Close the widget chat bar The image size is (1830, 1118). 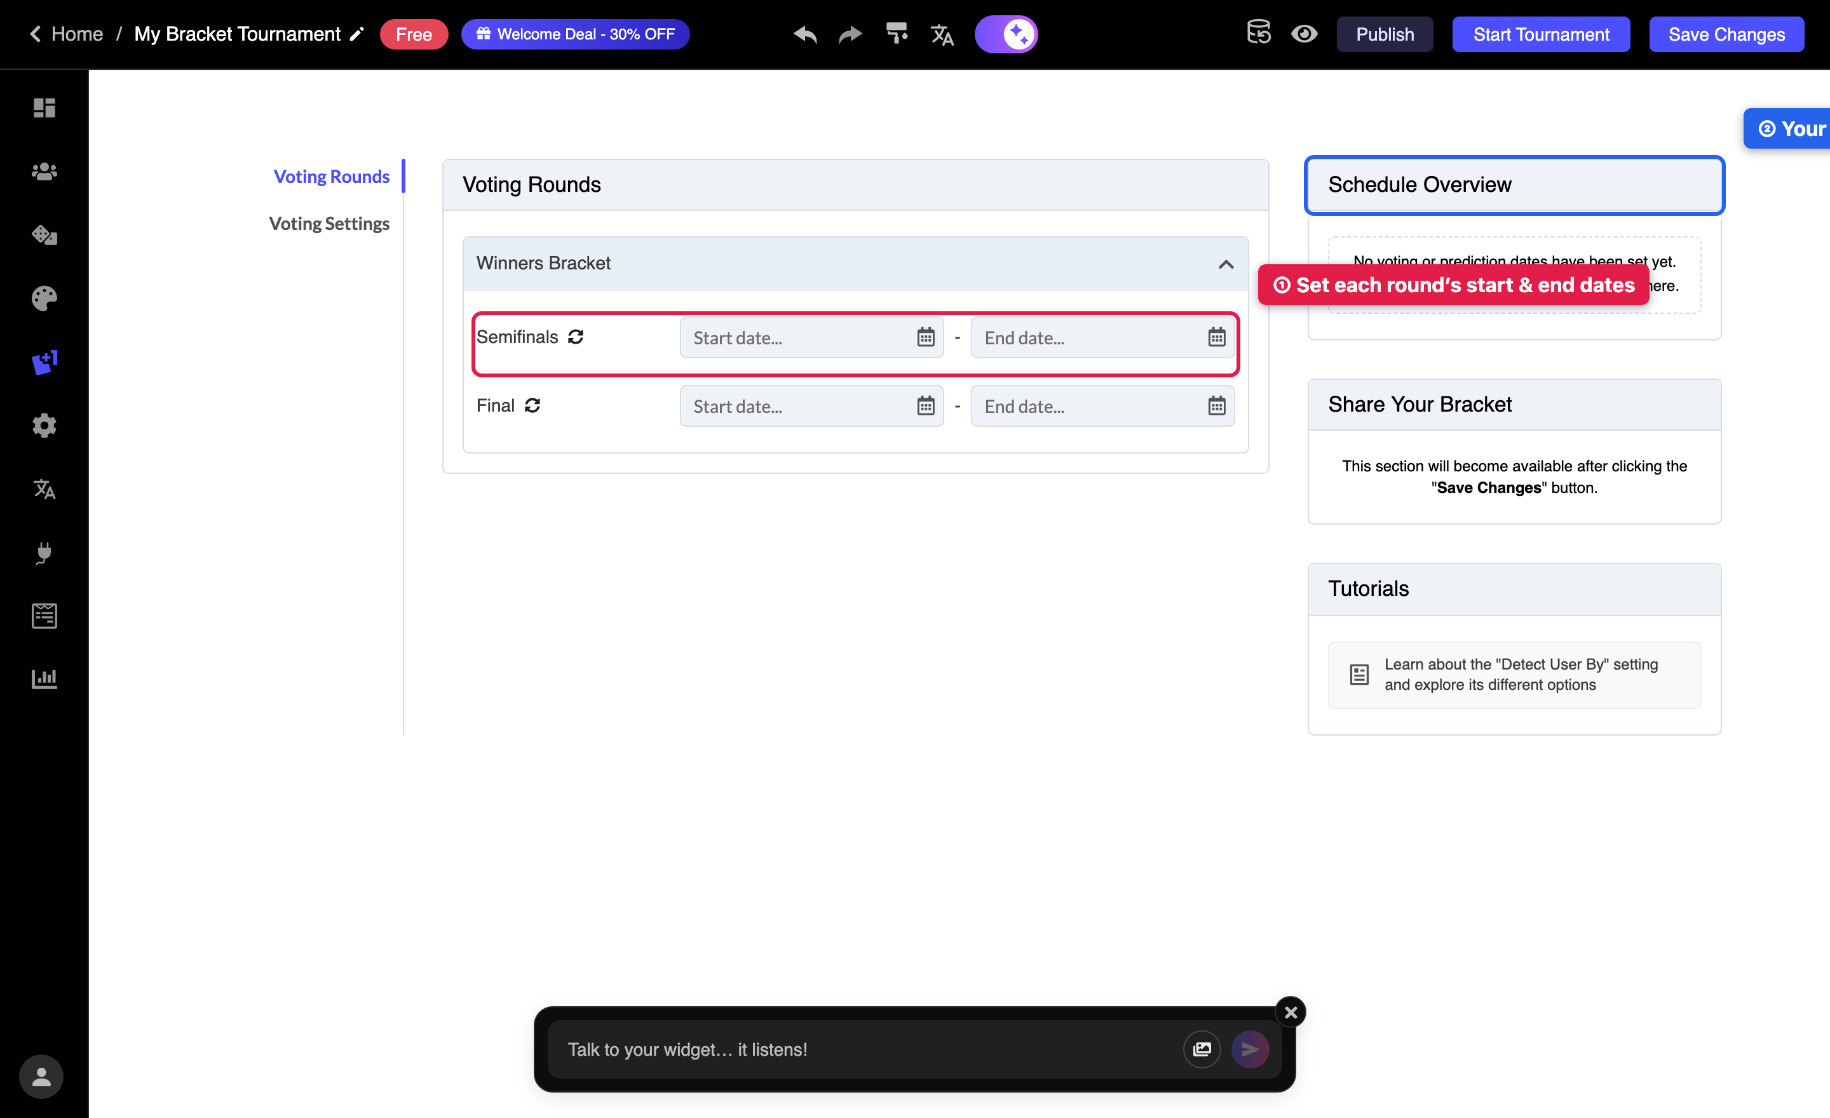1291,1012
